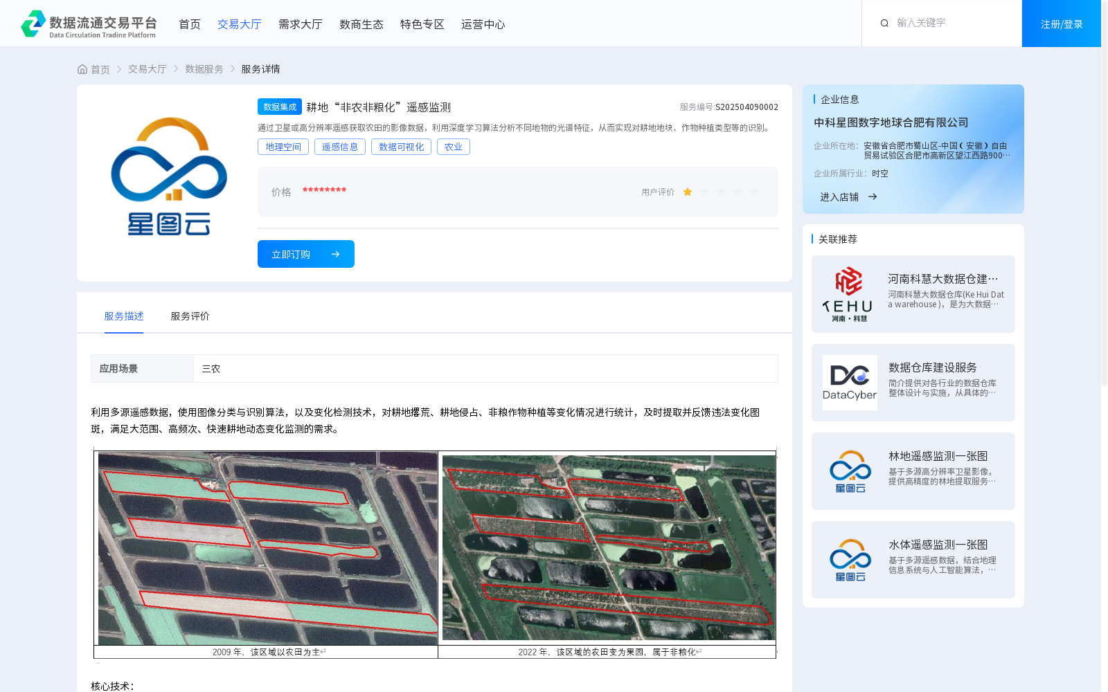Click 星图云 logo beside 水体遥感监测一张图
Screen dimensions: 1108x692
(850, 560)
